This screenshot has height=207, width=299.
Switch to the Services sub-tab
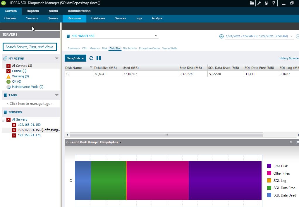pos(120,18)
